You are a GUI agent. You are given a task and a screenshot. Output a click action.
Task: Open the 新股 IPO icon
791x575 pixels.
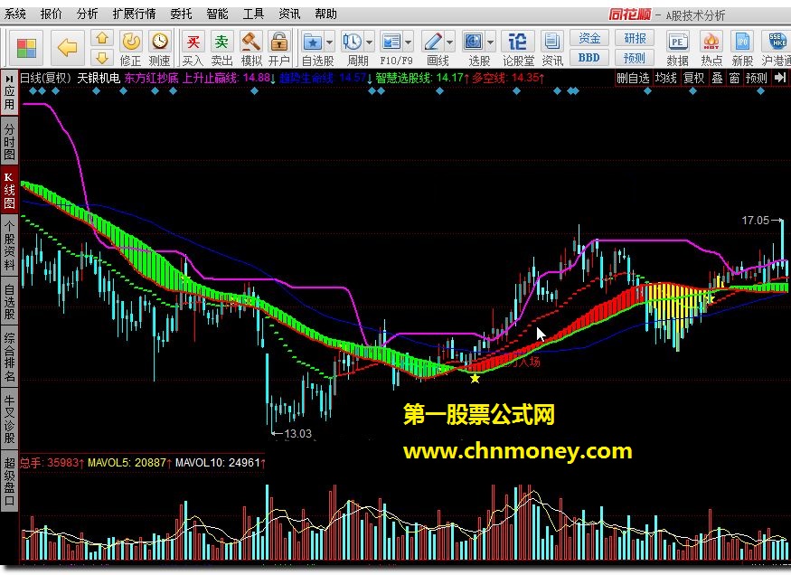click(x=742, y=42)
